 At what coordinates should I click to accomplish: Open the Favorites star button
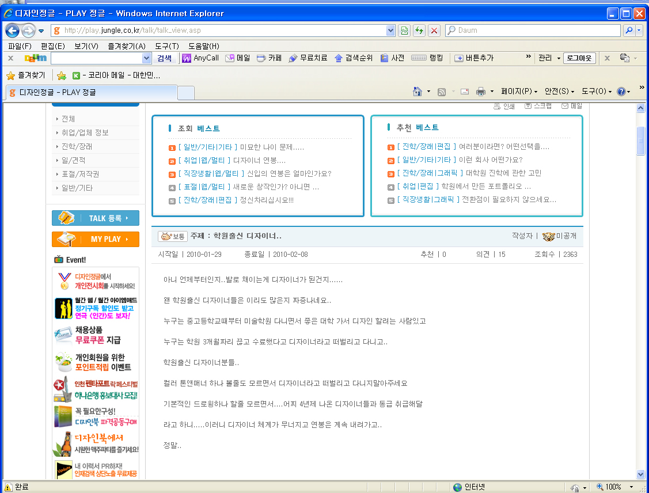coord(25,75)
